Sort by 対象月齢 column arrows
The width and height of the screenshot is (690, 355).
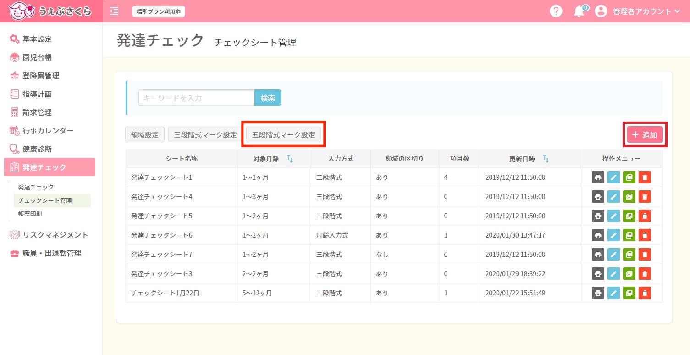coord(290,159)
